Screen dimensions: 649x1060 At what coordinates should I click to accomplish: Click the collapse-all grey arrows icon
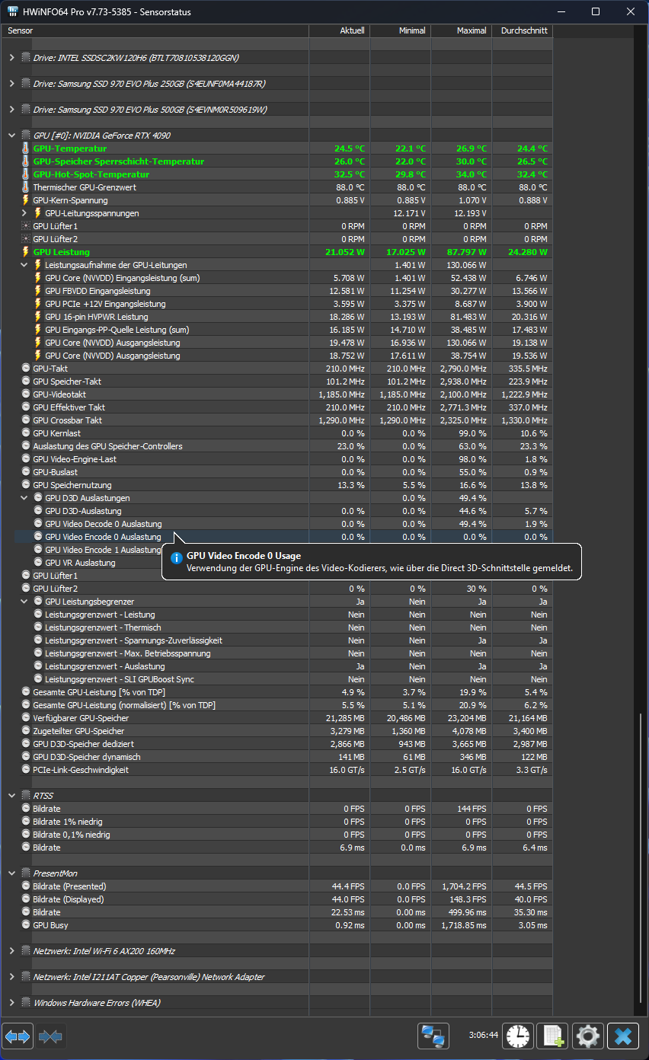point(51,1036)
